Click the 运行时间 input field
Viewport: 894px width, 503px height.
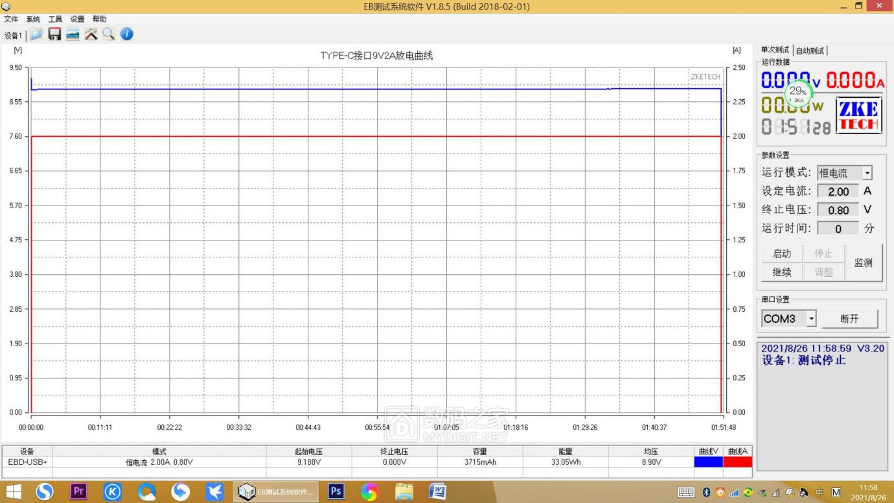click(x=838, y=229)
